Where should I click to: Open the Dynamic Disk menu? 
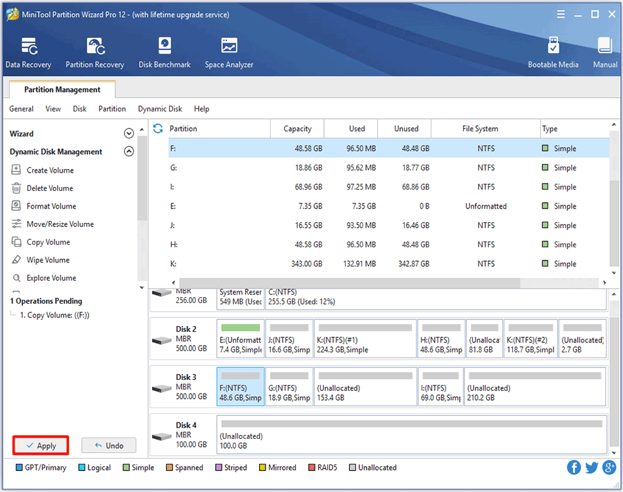tap(160, 109)
